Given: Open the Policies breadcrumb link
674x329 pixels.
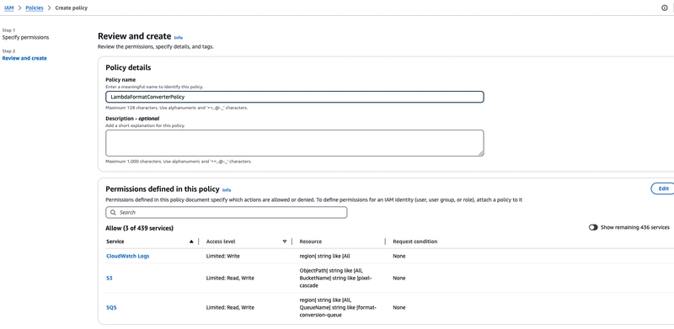Looking at the screenshot, I should [35, 8].
